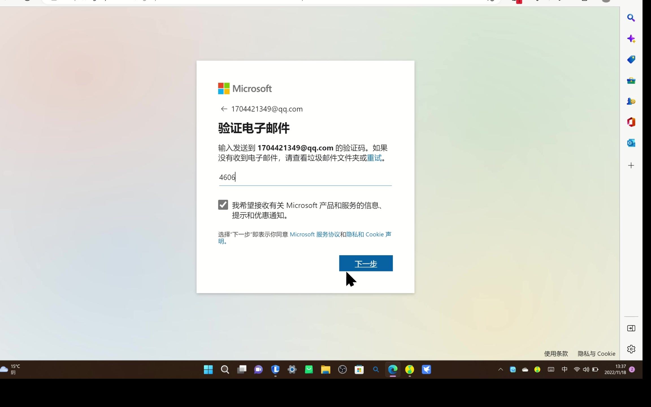Open the weather widget showing 15°C

10,369
